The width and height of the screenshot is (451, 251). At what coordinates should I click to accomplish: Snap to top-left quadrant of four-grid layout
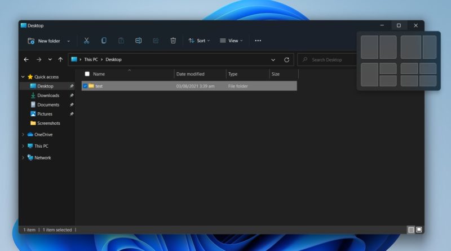coord(409,68)
